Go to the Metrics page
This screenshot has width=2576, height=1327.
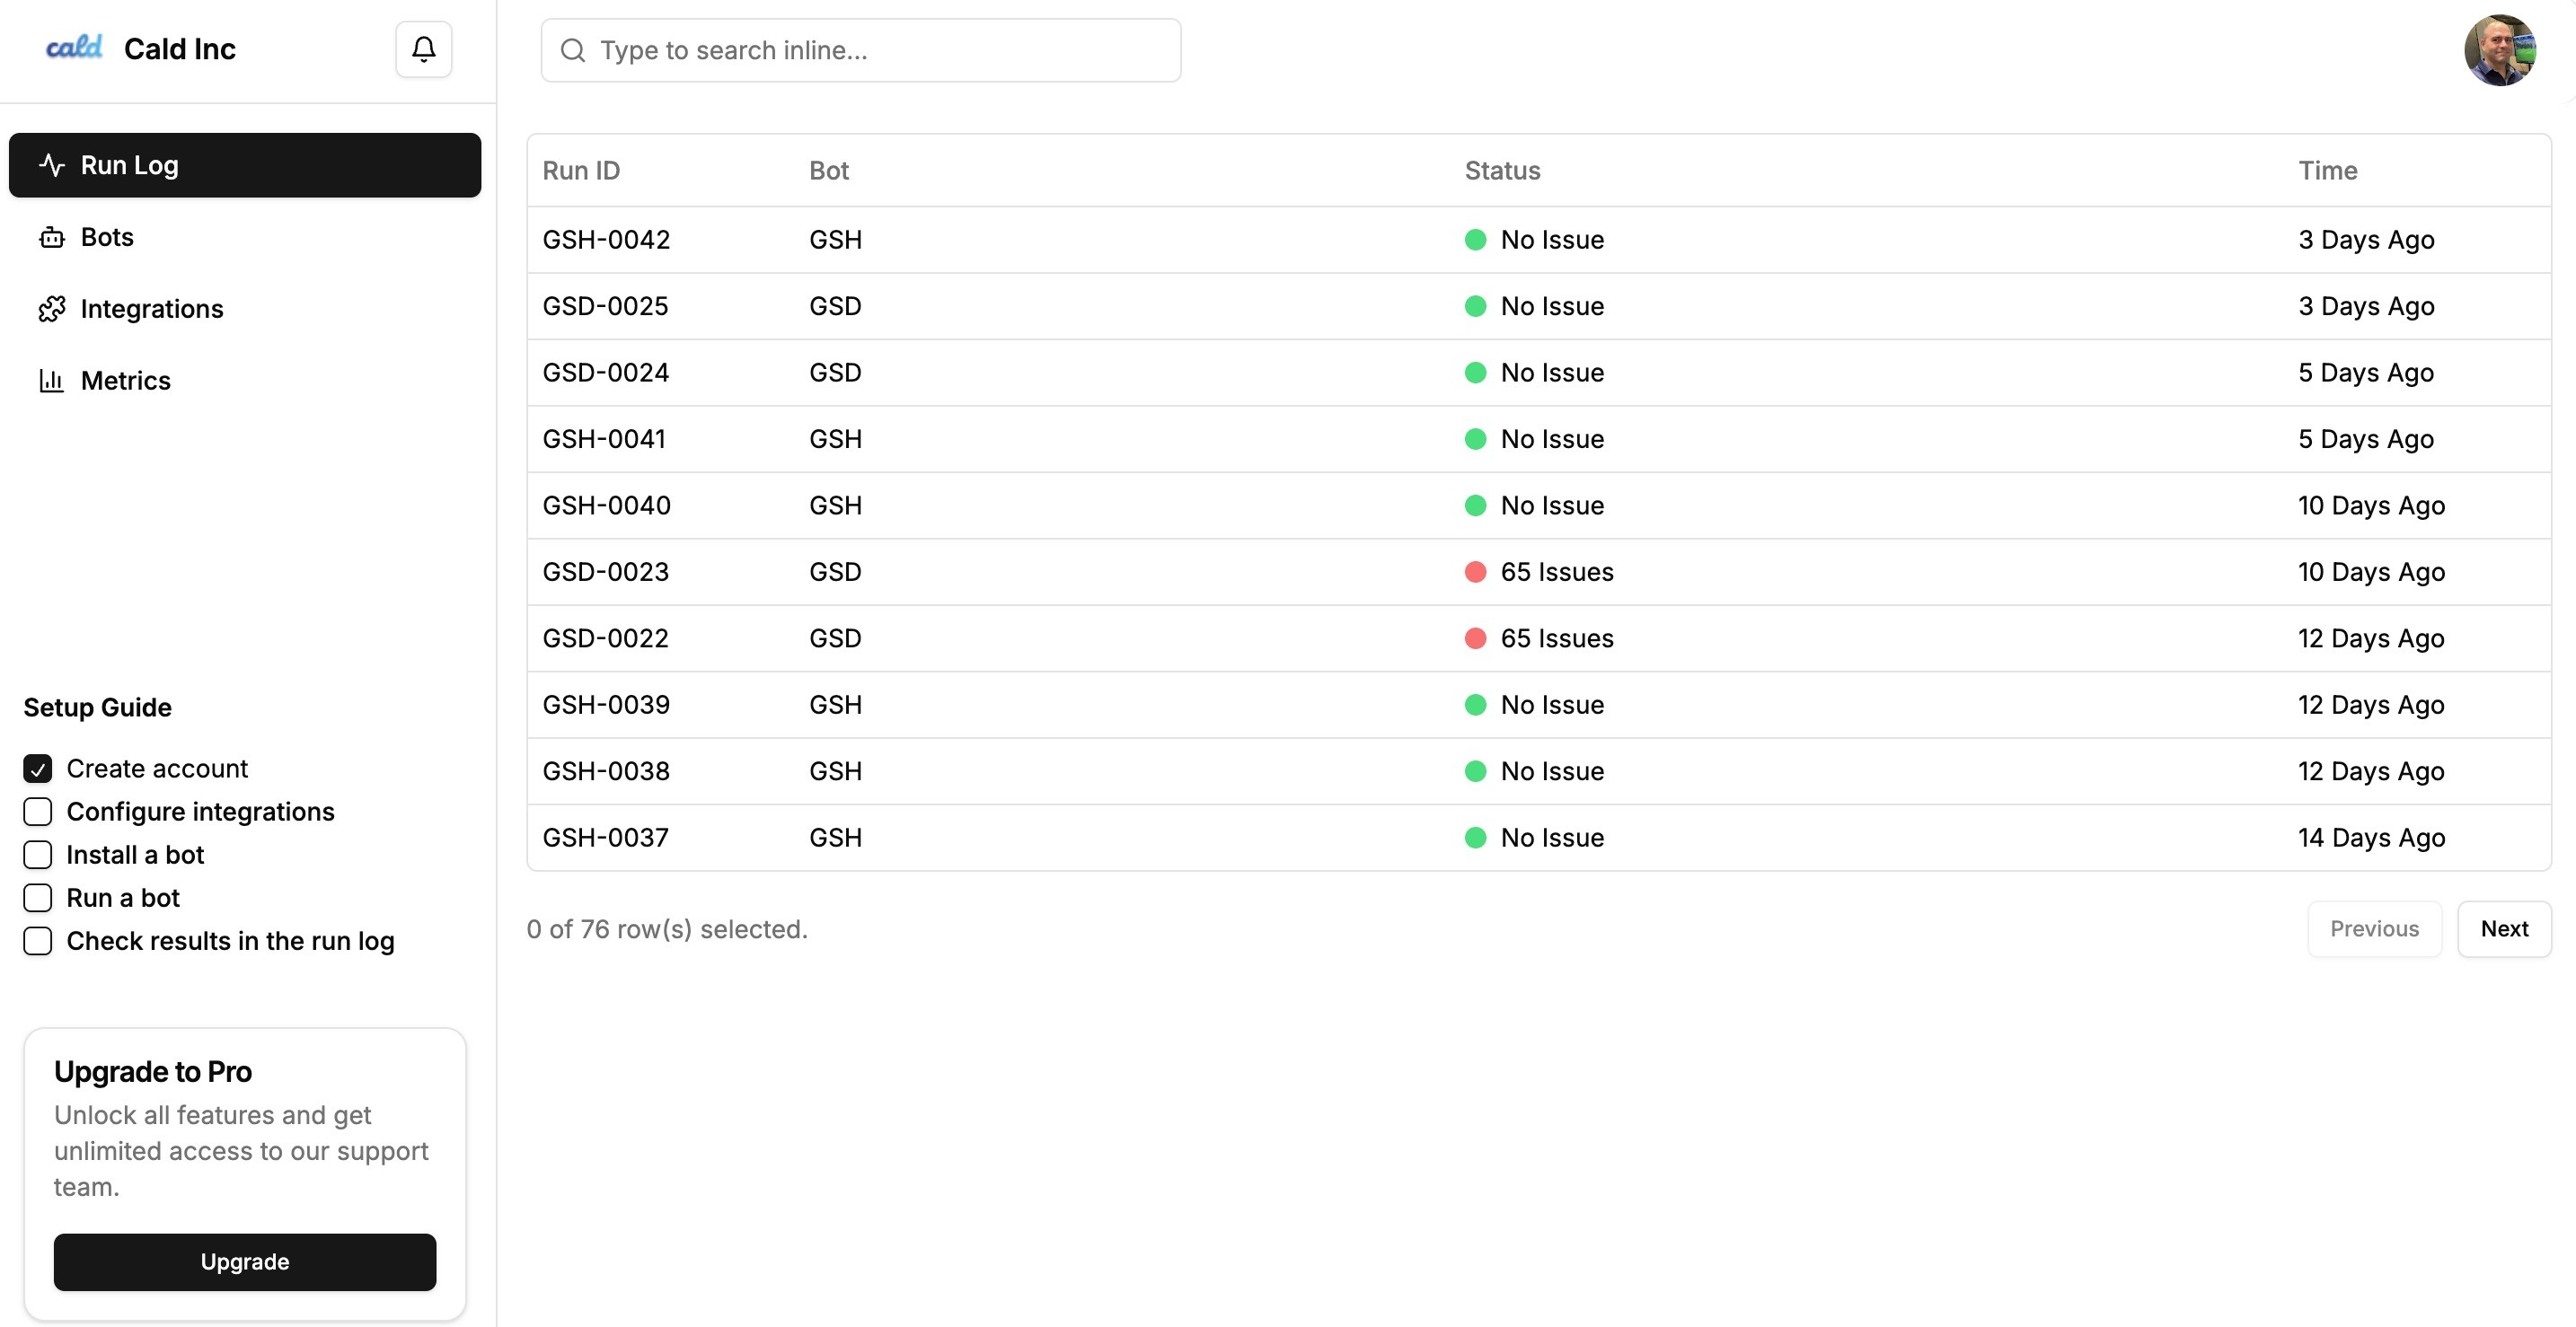tap(126, 381)
